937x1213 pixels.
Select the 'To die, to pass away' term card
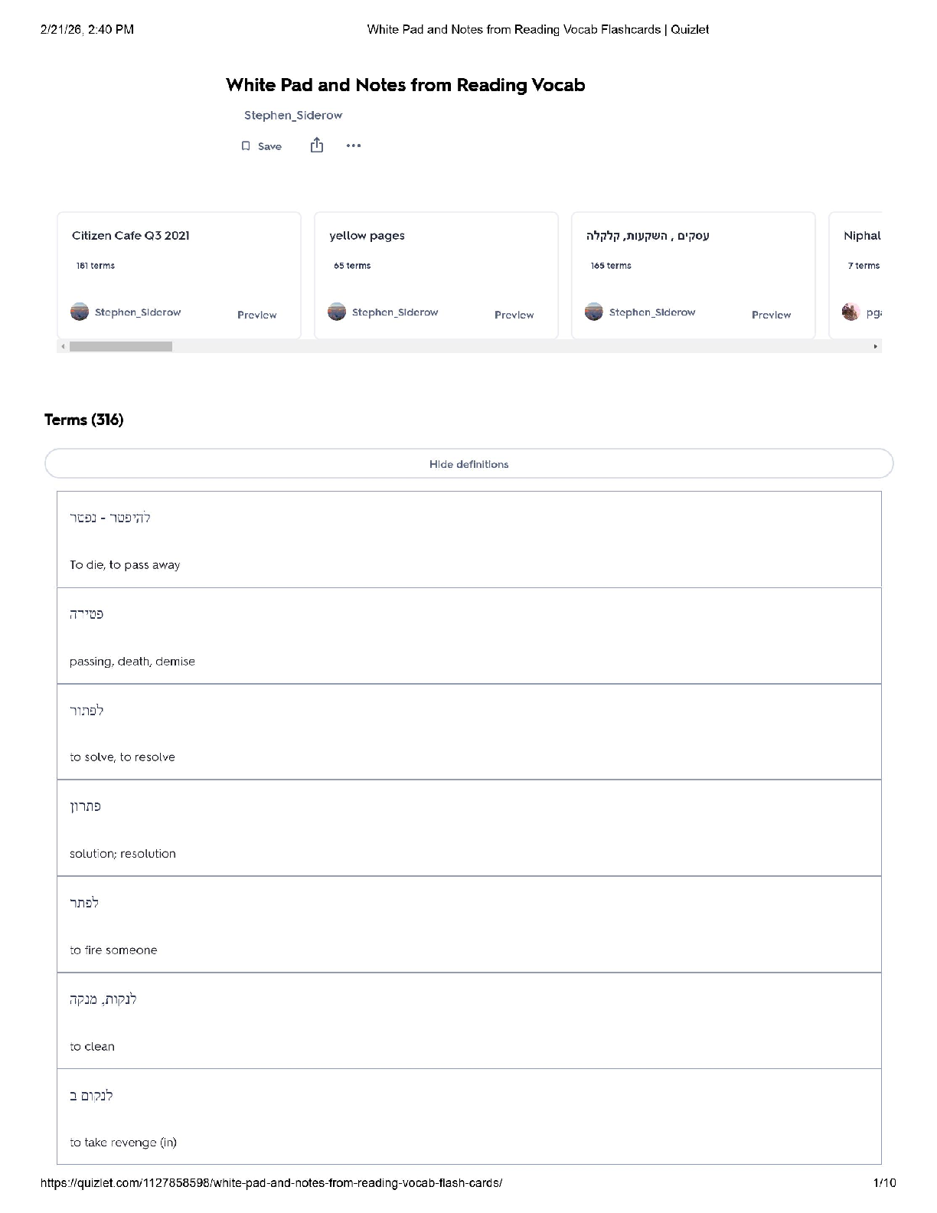468,540
